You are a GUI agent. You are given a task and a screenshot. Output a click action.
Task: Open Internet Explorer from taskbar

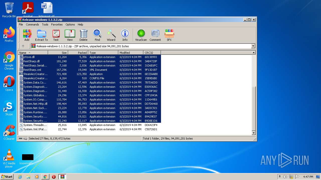20,177
